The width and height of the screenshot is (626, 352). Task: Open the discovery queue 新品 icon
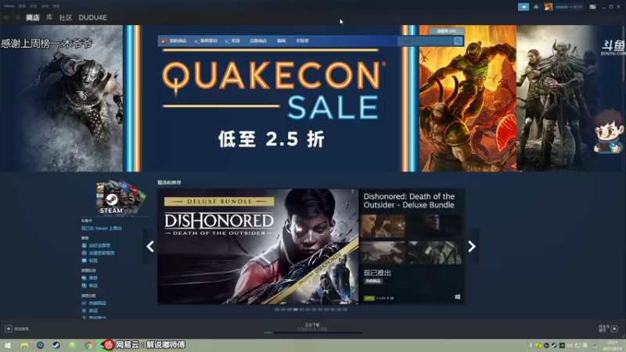84,286
